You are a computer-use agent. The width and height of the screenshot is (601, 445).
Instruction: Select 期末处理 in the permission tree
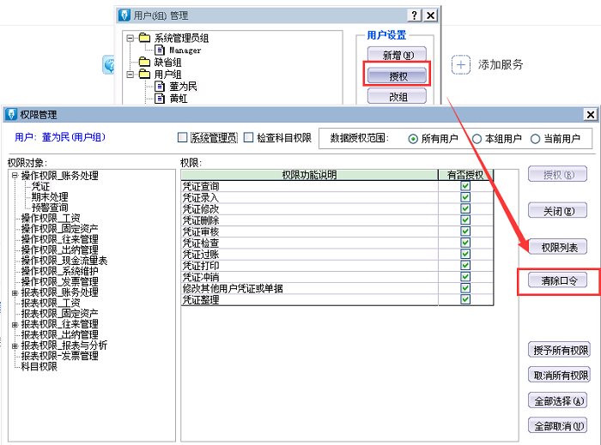(50, 196)
